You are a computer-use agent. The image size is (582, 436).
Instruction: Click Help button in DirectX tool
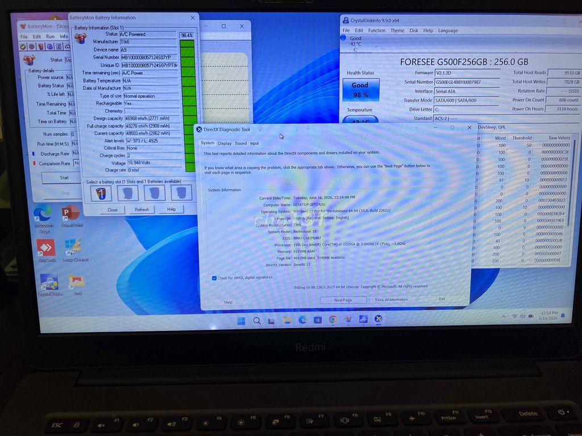228,302
